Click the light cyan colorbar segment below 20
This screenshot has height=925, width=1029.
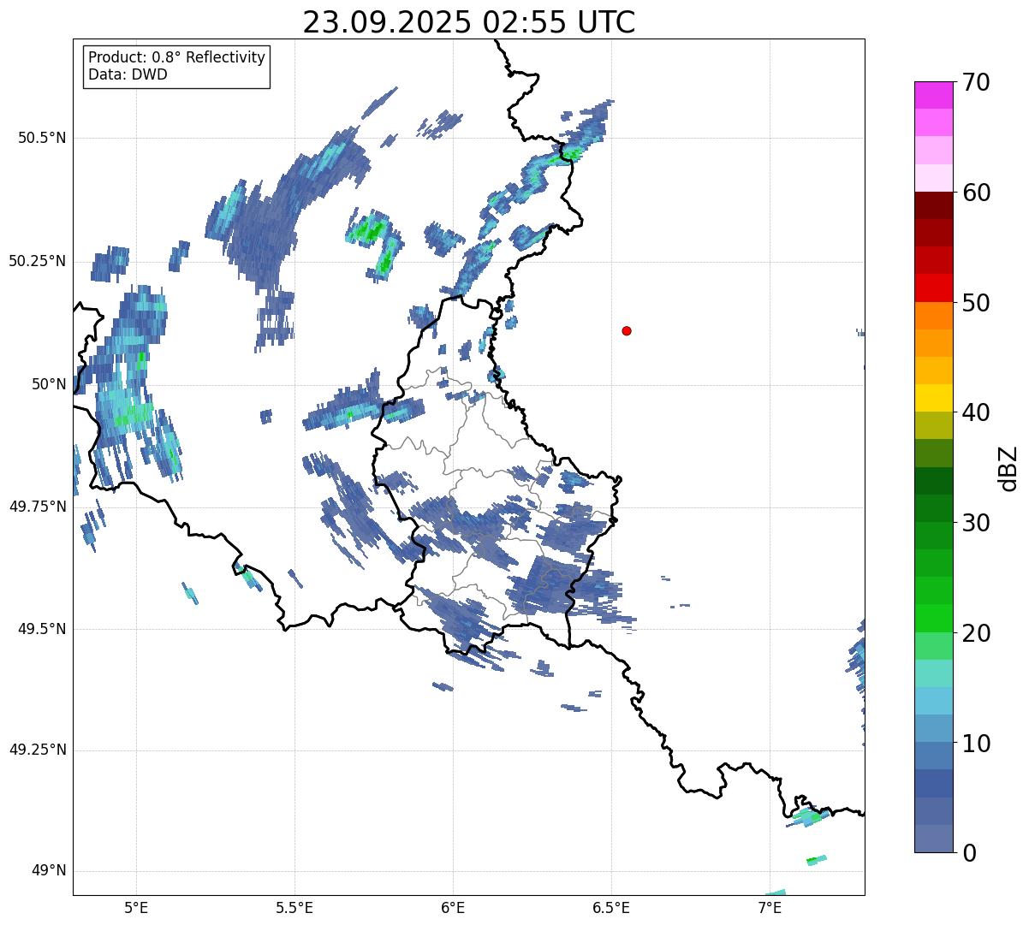934,673
